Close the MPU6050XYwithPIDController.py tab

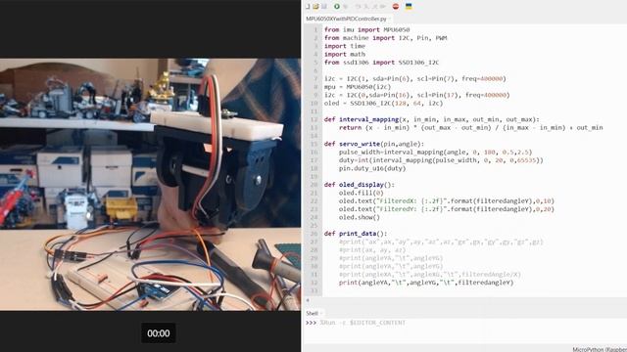pos(390,19)
